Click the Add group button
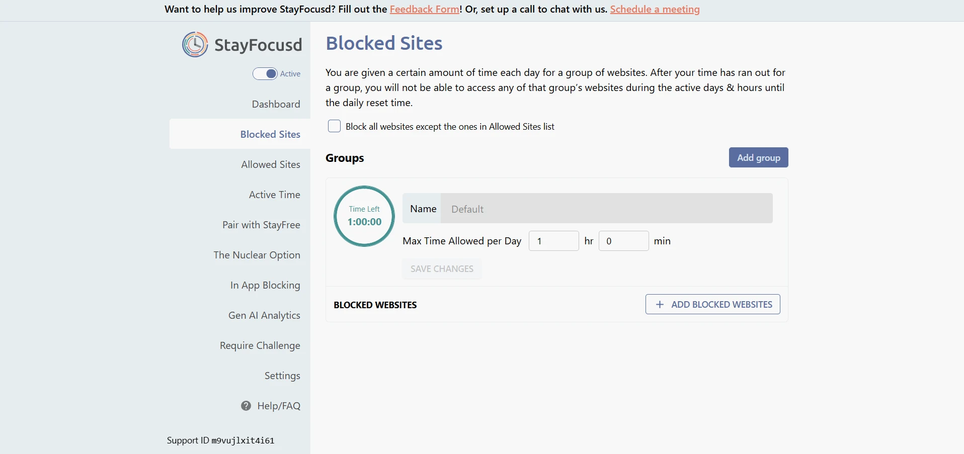This screenshot has width=964, height=454. pyautogui.click(x=759, y=157)
